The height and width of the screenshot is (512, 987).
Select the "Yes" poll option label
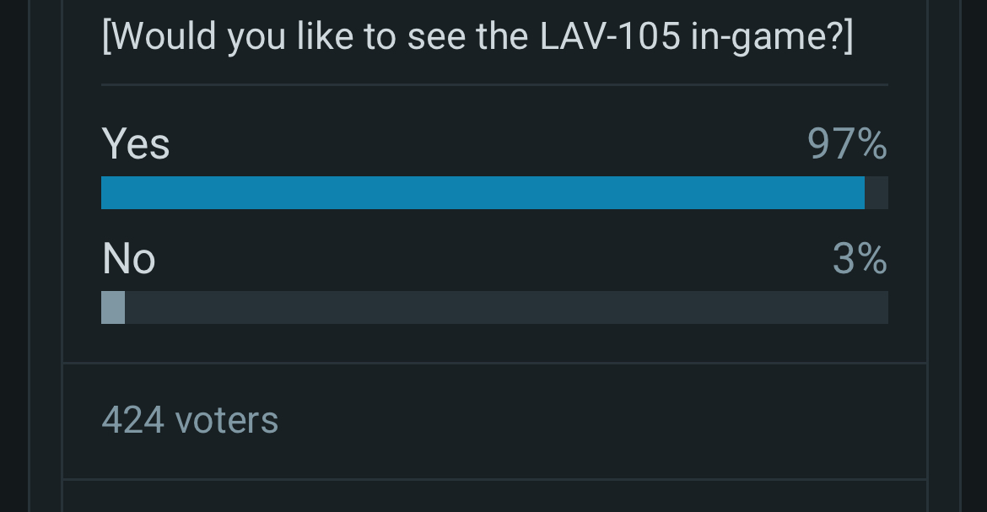pos(136,143)
